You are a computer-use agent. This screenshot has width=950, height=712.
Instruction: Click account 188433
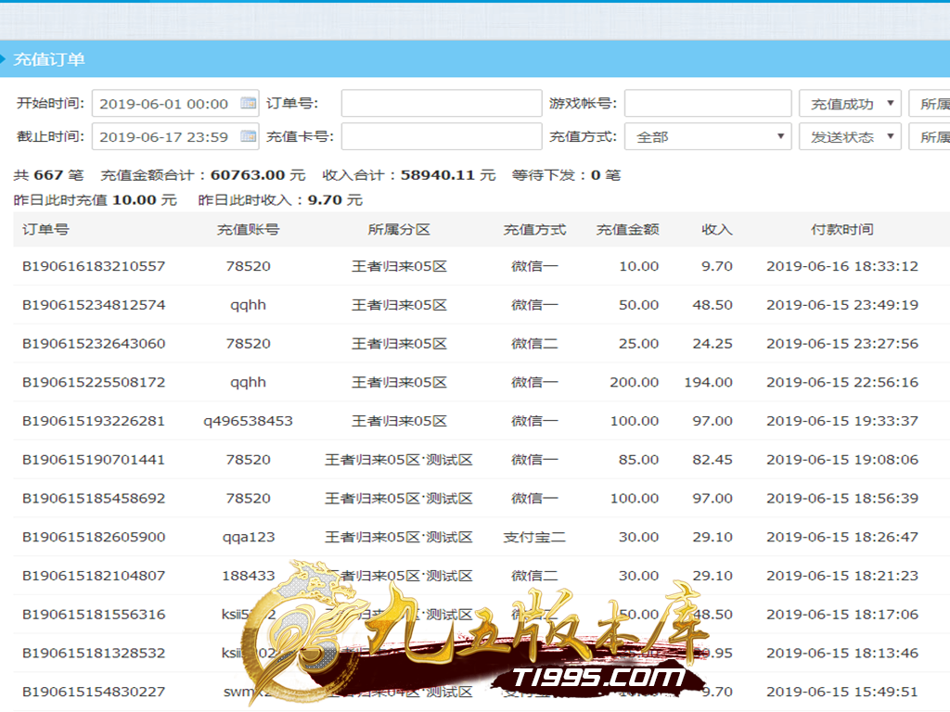tap(249, 576)
